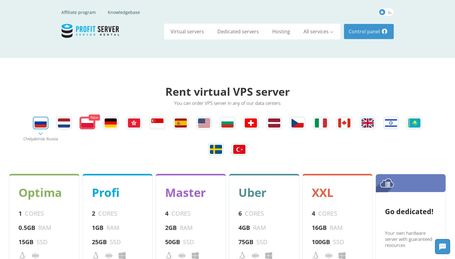
Task: Open the Dedicated servers menu item
Action: point(238,32)
